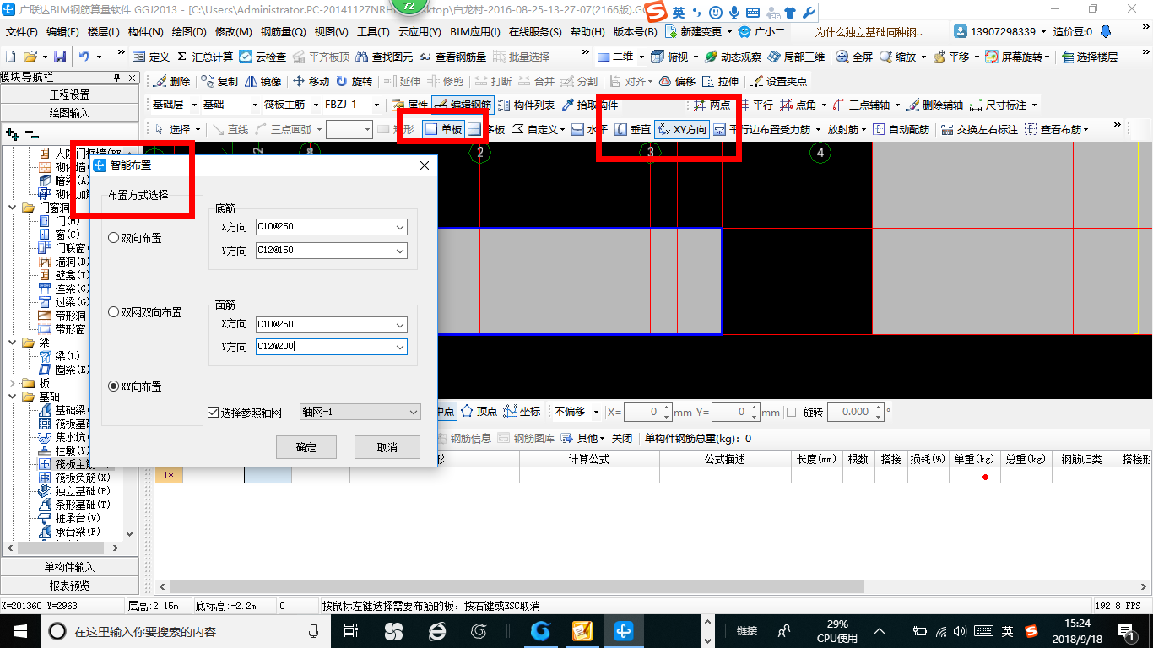Click 确定 button in 智能布置 dialog
Screen dimensions: 1153x648
point(306,447)
